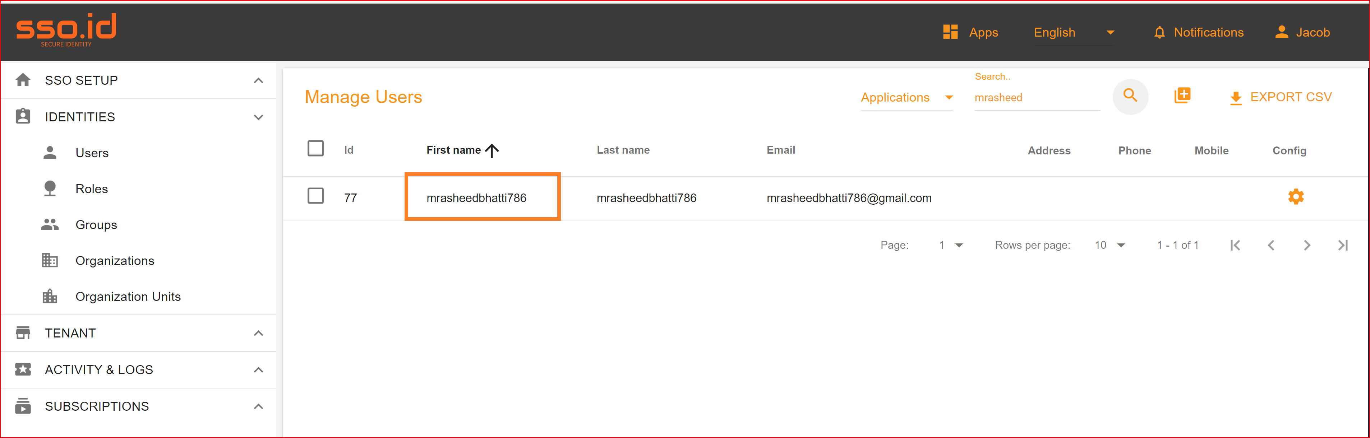Viewport: 1370px width, 438px height.
Task: Click the SSO SETUP home icon
Action: pyautogui.click(x=23, y=80)
